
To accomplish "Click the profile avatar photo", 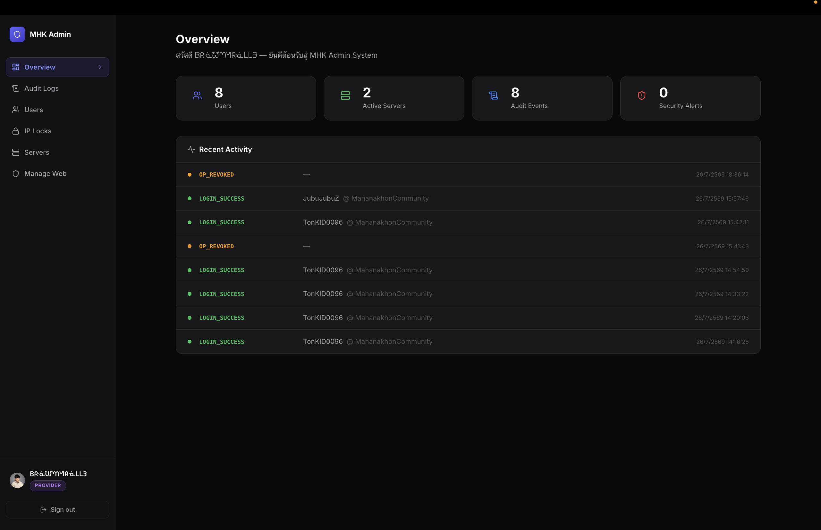I will 17,480.
